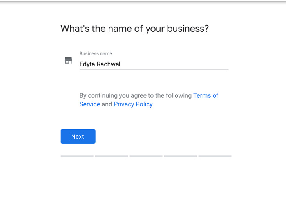This screenshot has width=286, height=217.
Task: Select the third progress bar segment
Action: pos(146,156)
